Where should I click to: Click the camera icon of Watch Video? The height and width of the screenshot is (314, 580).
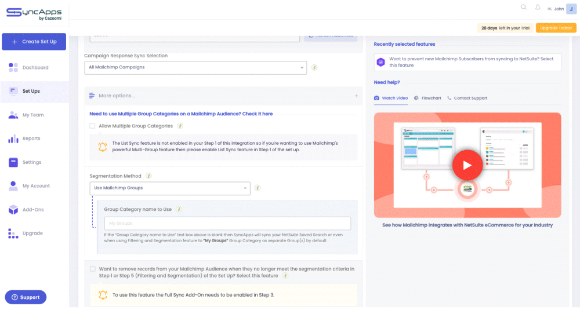376,98
